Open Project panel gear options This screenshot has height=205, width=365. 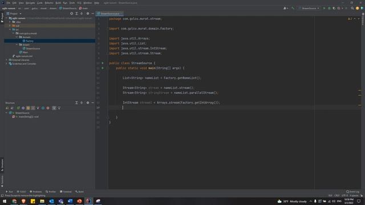click(88, 14)
